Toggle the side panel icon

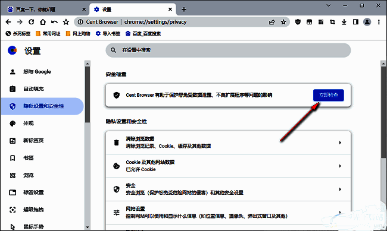(355, 22)
